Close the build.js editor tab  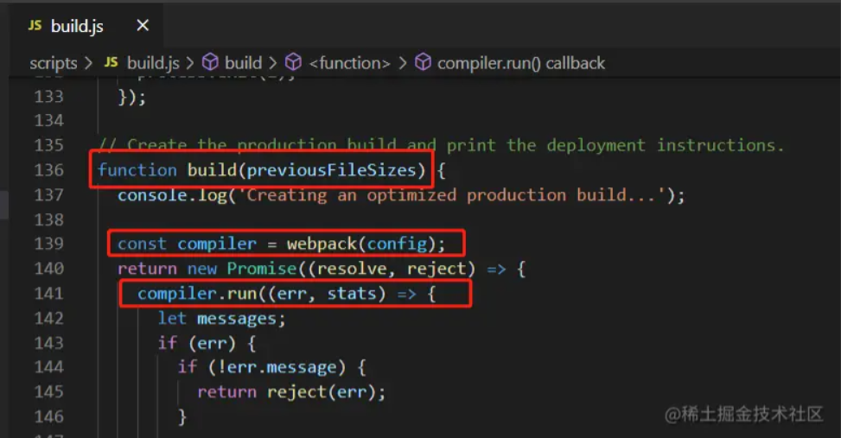pos(143,26)
